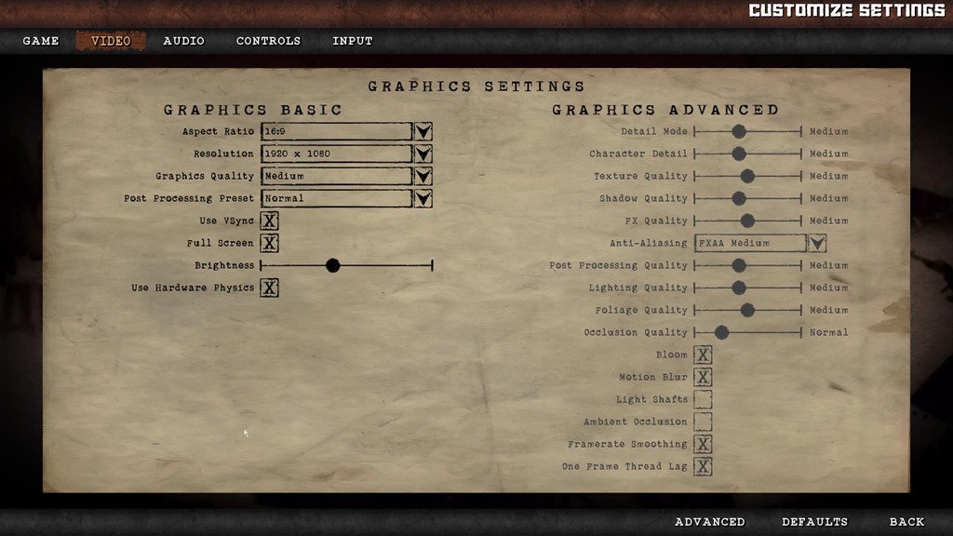The height and width of the screenshot is (536, 953).
Task: Open the Controls tab
Action: click(x=268, y=41)
